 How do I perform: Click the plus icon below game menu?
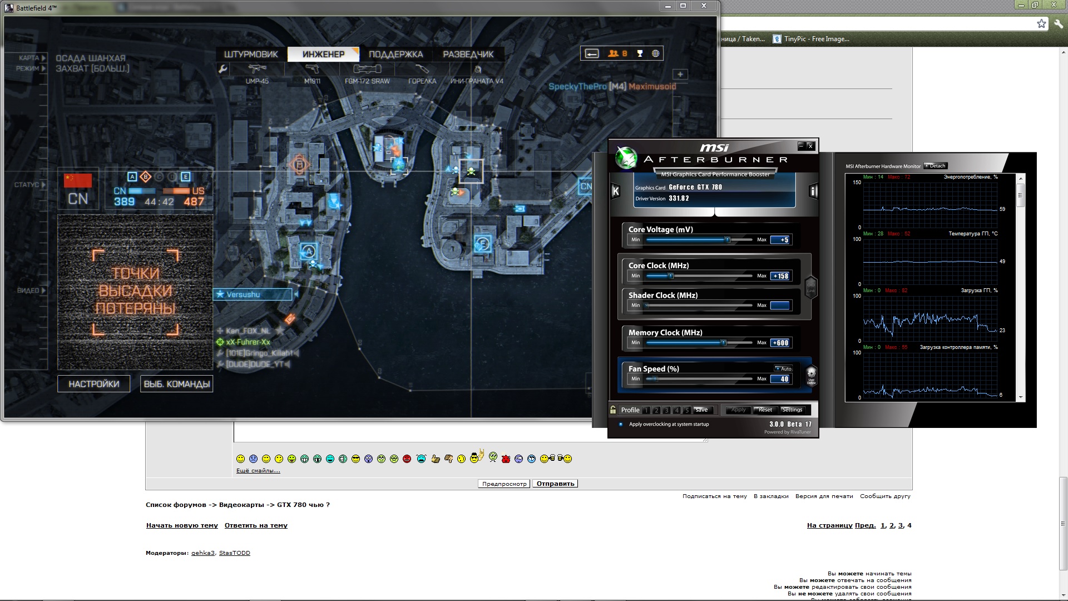click(x=680, y=74)
